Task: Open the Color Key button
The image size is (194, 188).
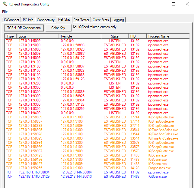Action: (58, 28)
